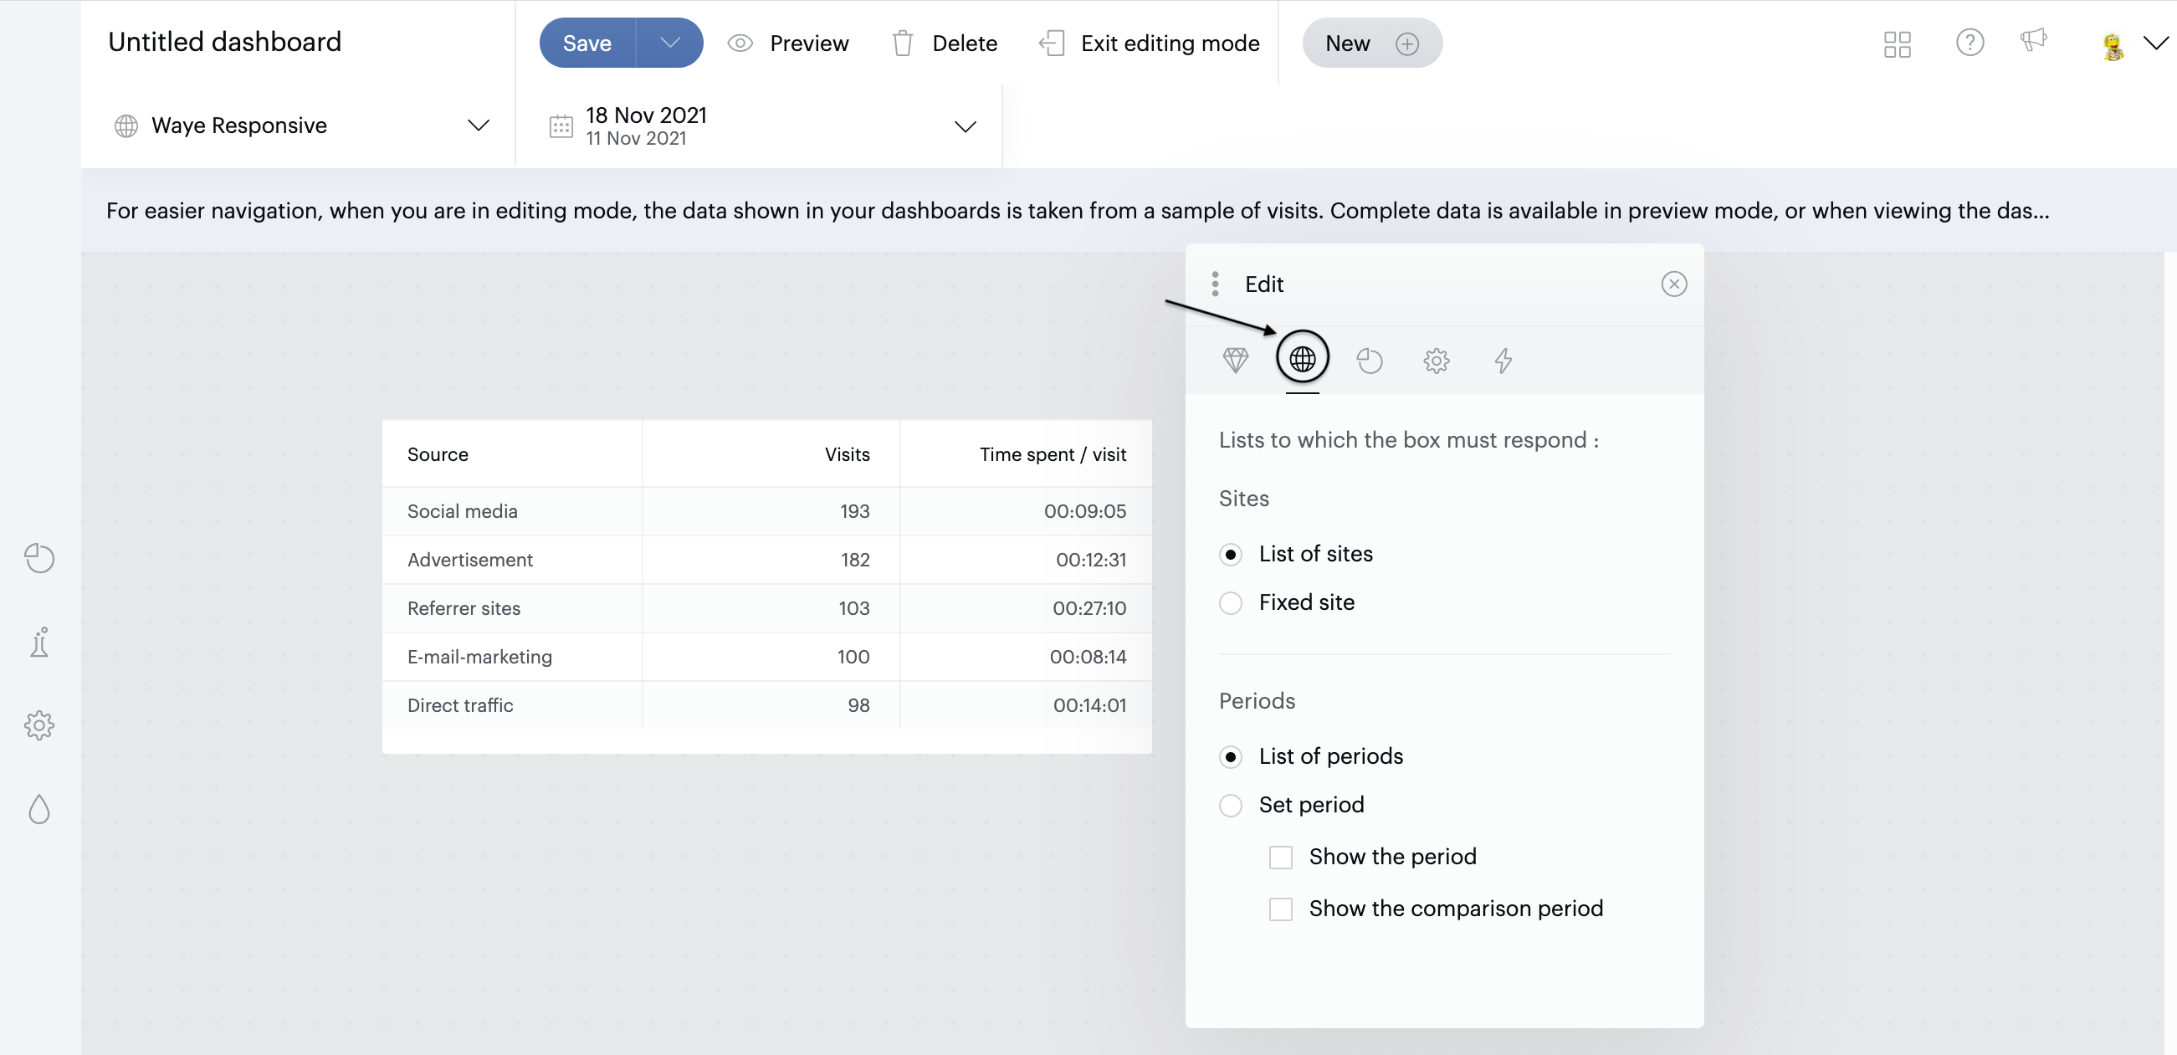The width and height of the screenshot is (2177, 1055).
Task: Select the pie chart tab in Edit panel
Action: pos(1369,360)
